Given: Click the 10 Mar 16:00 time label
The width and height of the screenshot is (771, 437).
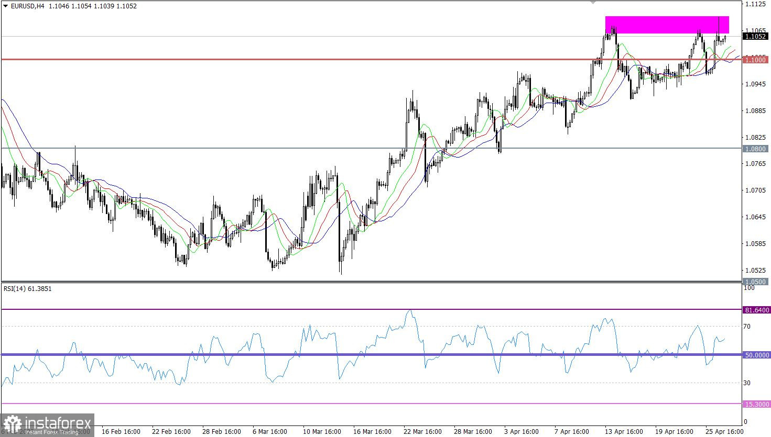Looking at the screenshot, I should tap(322, 432).
